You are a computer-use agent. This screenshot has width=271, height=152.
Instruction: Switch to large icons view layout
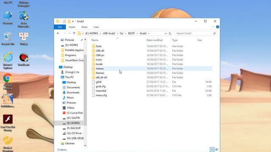click(217, 149)
